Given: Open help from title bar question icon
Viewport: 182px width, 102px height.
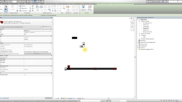Looking at the screenshot, I should (x=166, y=1).
